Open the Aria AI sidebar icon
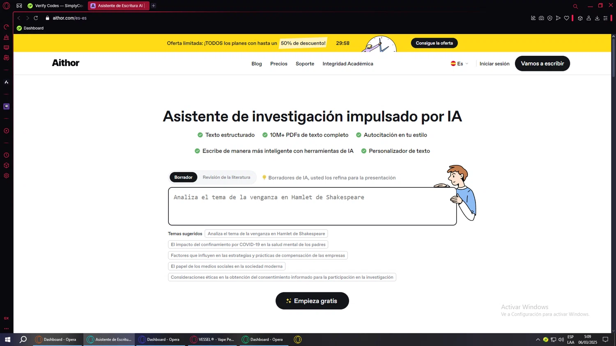Image resolution: width=616 pixels, height=346 pixels. click(x=6, y=82)
